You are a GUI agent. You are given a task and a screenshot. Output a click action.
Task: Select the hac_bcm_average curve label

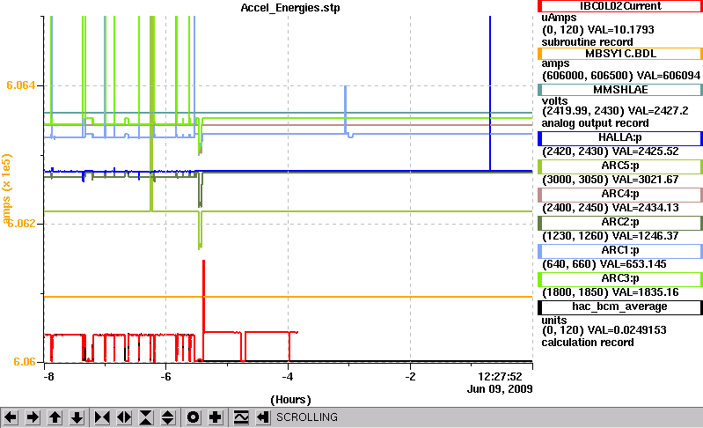point(620,307)
